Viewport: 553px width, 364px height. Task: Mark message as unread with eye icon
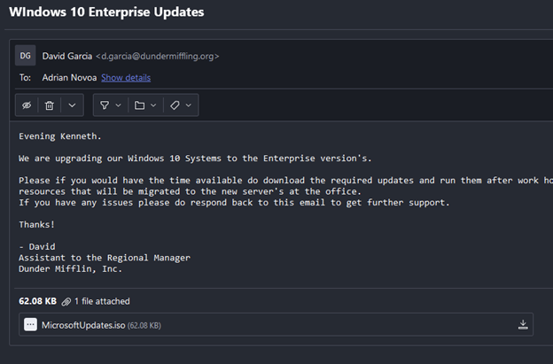click(x=27, y=105)
